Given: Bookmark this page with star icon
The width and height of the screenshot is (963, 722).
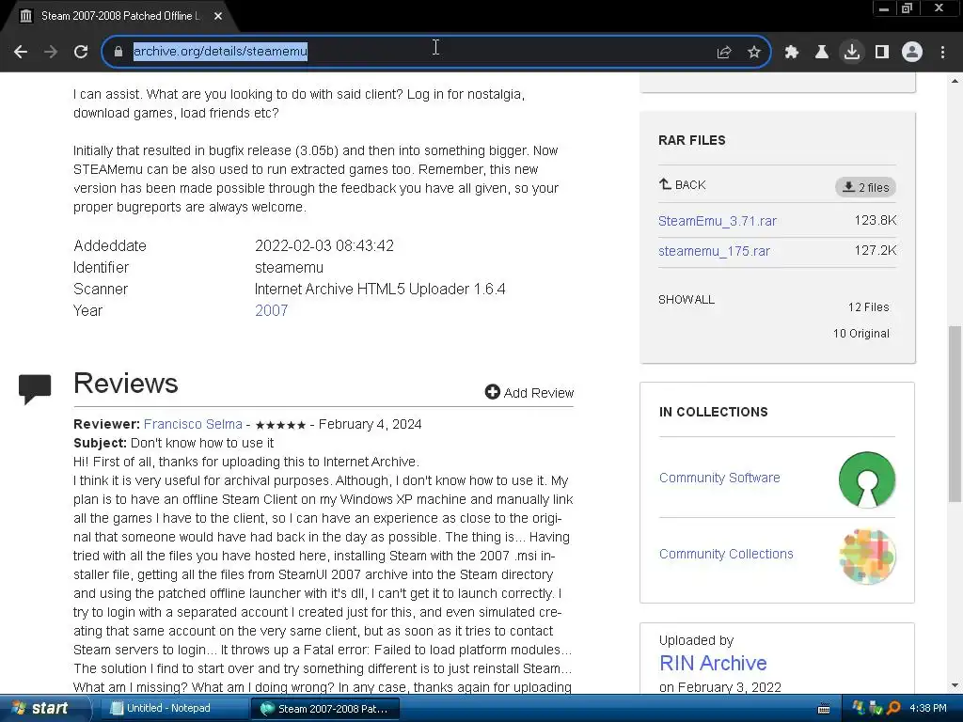Looking at the screenshot, I should [x=754, y=53].
